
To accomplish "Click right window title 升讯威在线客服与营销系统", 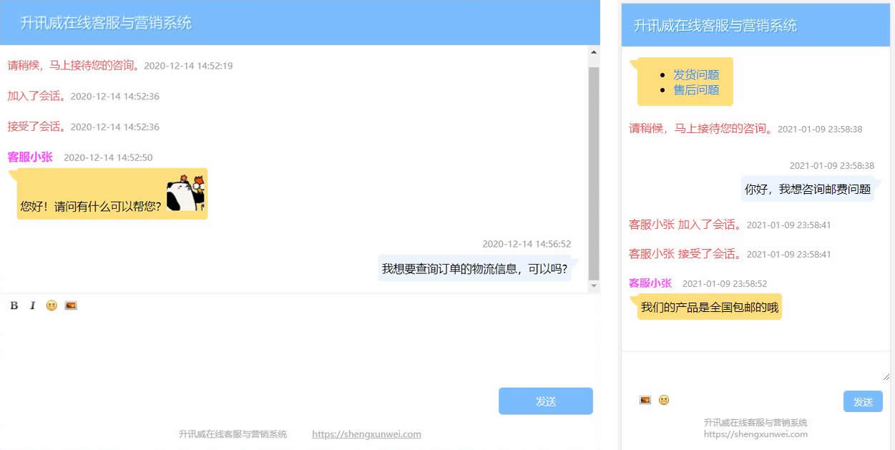I will (715, 26).
